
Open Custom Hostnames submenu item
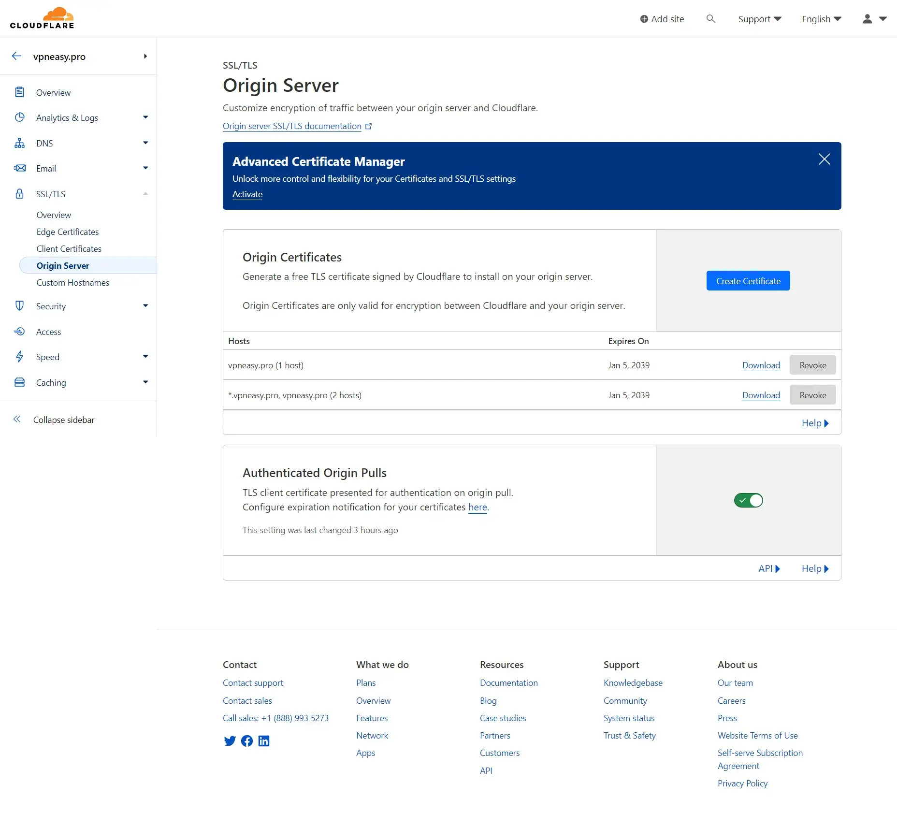(x=73, y=282)
